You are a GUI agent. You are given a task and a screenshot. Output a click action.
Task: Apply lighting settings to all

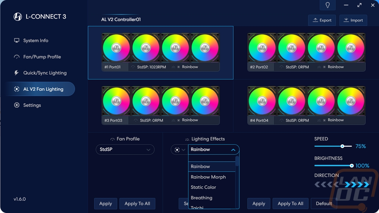[x=290, y=204]
